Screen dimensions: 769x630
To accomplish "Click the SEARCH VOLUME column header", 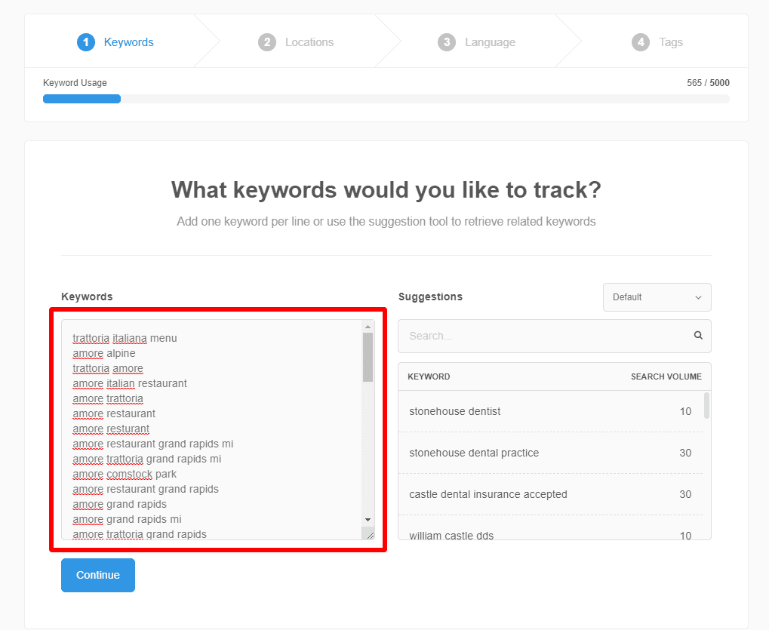I will (666, 376).
